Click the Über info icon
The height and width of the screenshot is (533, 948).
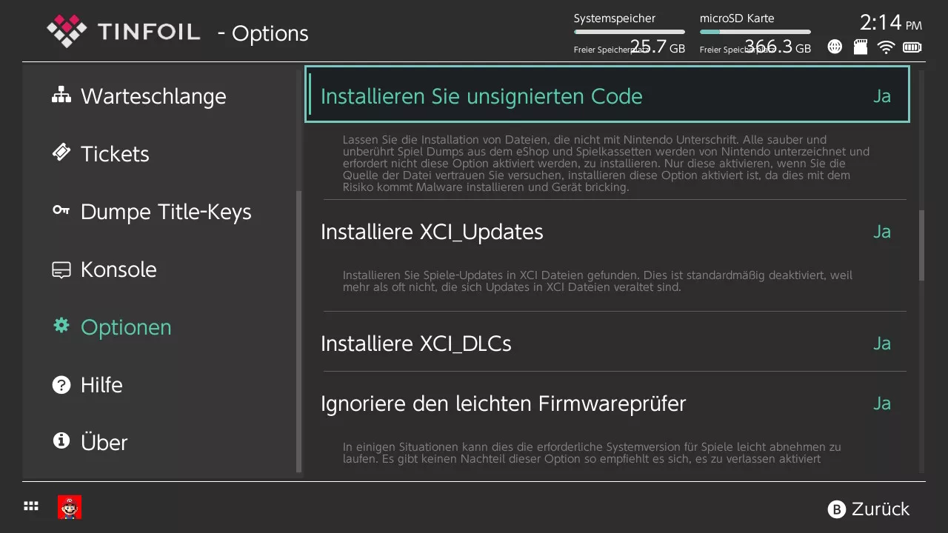pyautogui.click(x=61, y=442)
